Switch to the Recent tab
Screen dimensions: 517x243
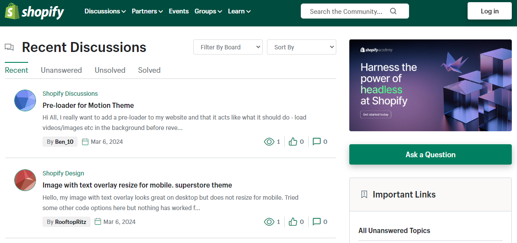tap(16, 70)
